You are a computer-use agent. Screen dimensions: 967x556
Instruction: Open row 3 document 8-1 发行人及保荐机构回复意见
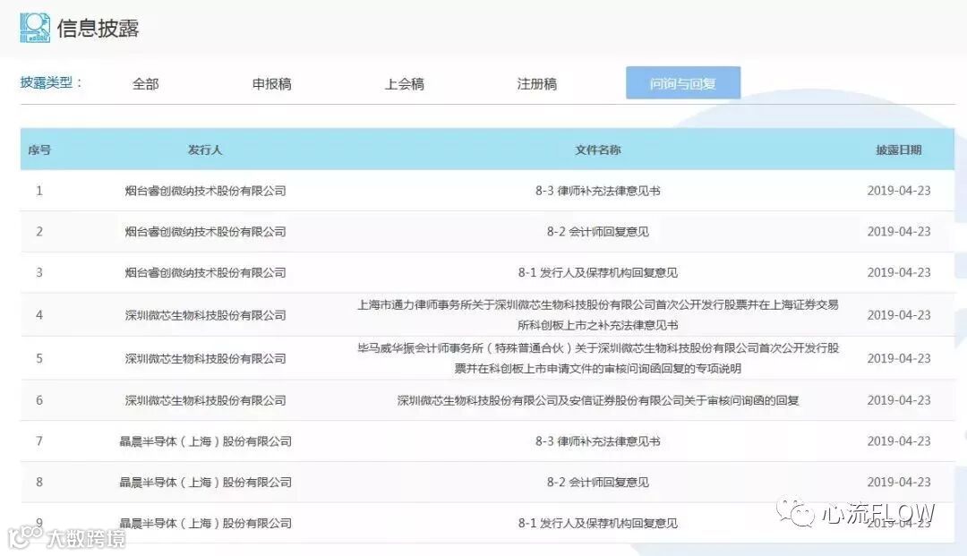coord(597,272)
